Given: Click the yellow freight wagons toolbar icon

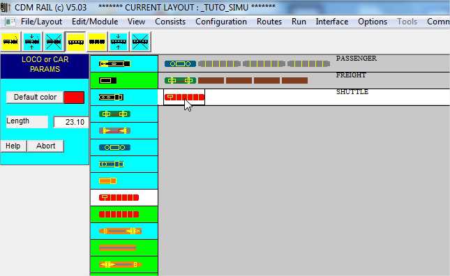Looking at the screenshot, I should 97,42.
